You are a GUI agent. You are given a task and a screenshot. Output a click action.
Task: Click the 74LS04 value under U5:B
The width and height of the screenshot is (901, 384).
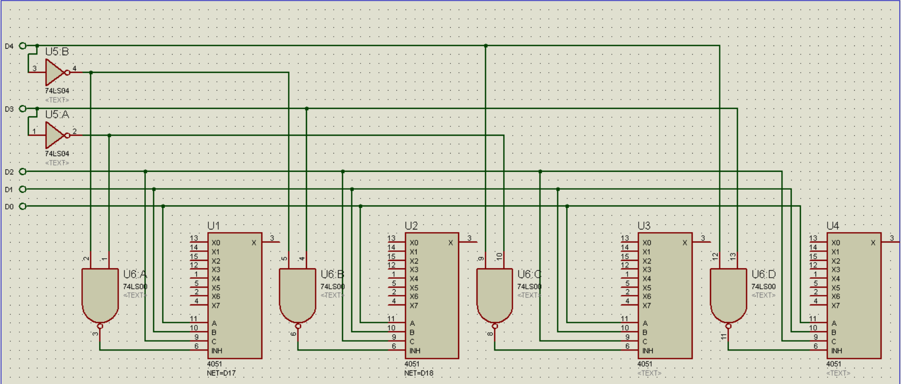57,91
